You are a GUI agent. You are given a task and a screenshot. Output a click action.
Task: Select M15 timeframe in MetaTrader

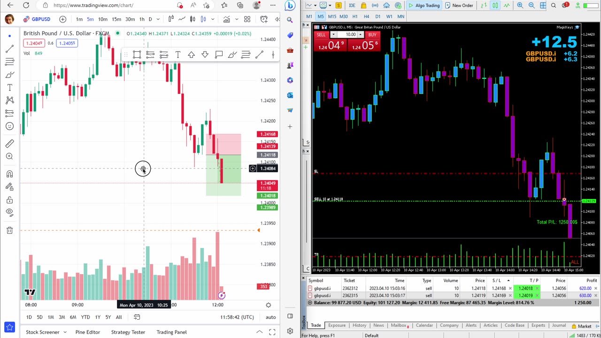(332, 16)
